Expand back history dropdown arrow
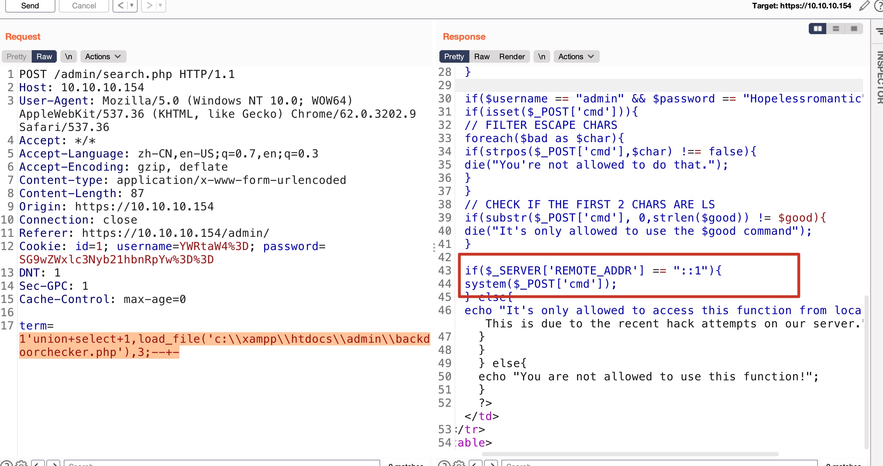This screenshot has height=466, width=883. pyautogui.click(x=132, y=6)
